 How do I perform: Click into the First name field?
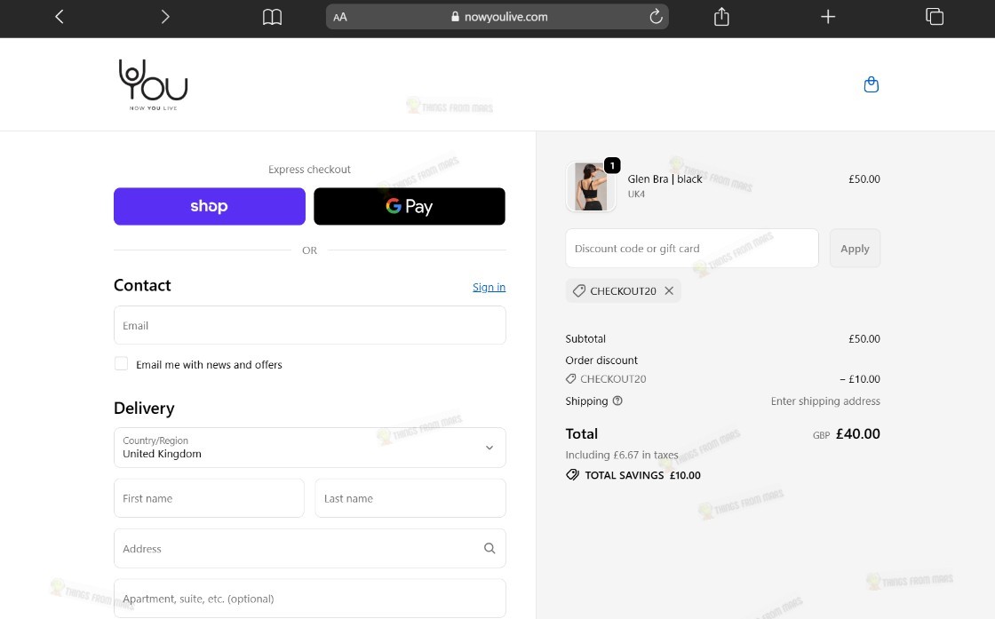coord(210,498)
